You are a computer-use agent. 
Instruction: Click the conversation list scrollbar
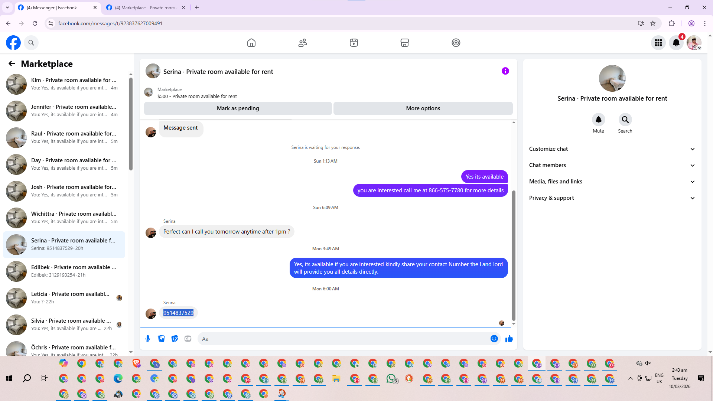pyautogui.click(x=131, y=124)
